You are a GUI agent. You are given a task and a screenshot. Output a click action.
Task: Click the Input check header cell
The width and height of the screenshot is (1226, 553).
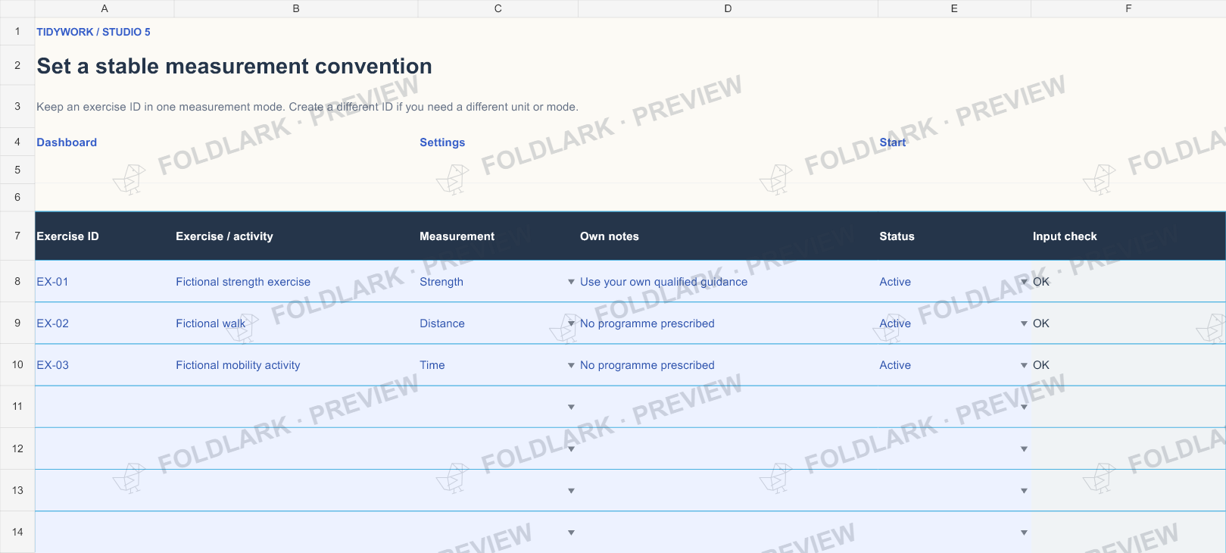pyautogui.click(x=1128, y=236)
